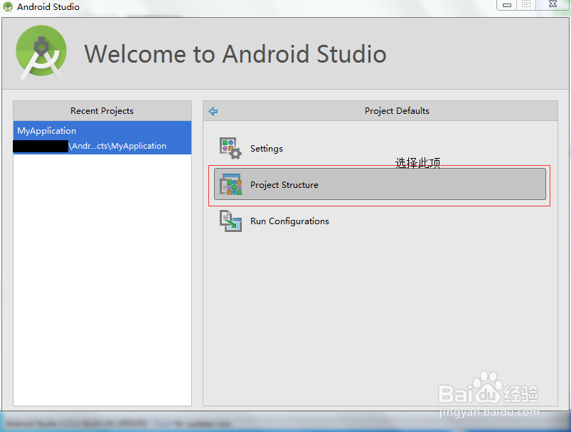Click the Project Structure grid icon
Viewport: 571px width, 432px height.
click(x=230, y=184)
